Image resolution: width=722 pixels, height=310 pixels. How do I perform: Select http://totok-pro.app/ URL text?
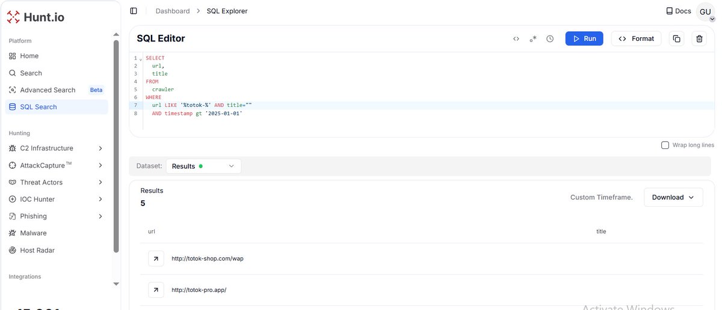[x=199, y=290]
